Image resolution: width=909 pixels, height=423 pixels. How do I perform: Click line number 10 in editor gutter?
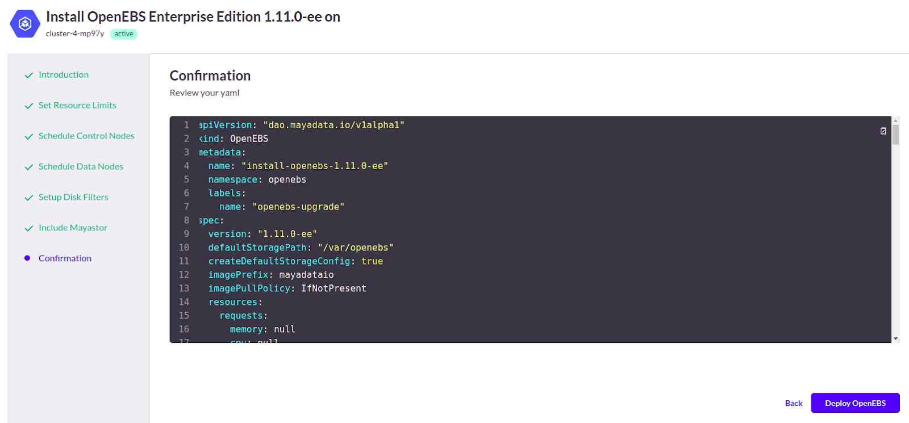click(184, 248)
